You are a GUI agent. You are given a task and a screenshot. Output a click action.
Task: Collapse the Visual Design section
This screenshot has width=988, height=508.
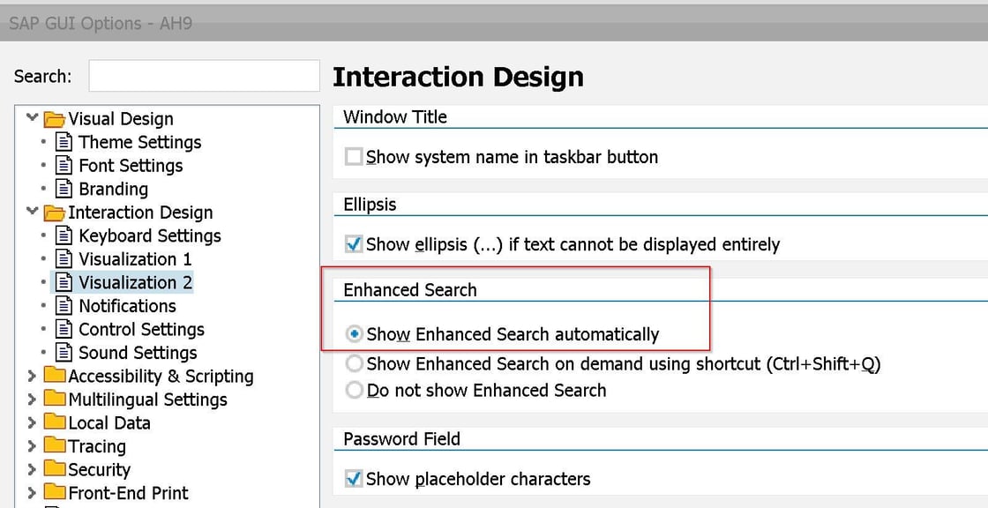32,118
